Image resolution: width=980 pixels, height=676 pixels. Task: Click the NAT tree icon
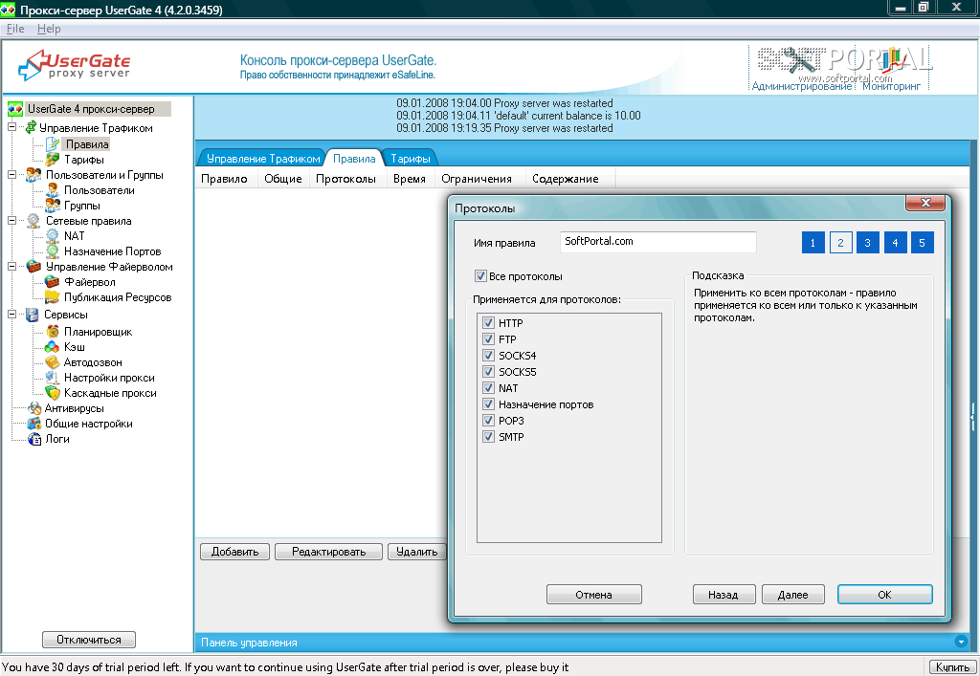[x=53, y=236]
